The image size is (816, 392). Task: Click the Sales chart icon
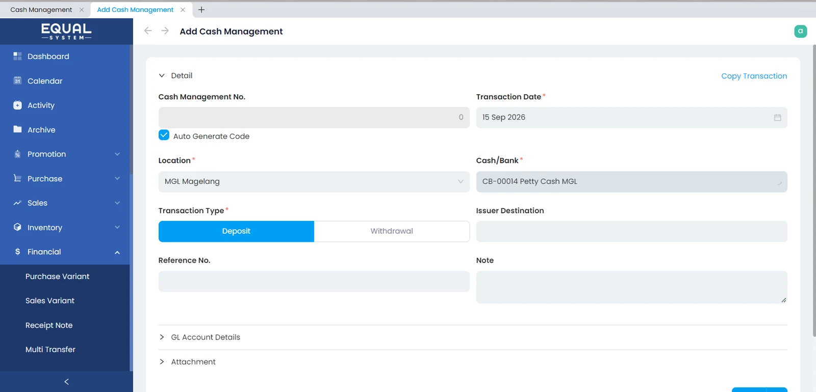tap(17, 203)
